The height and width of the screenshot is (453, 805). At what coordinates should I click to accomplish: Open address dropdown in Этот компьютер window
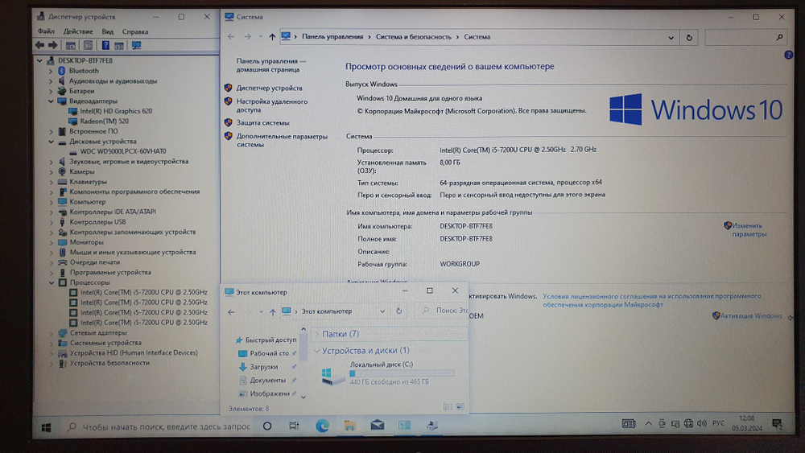click(382, 311)
